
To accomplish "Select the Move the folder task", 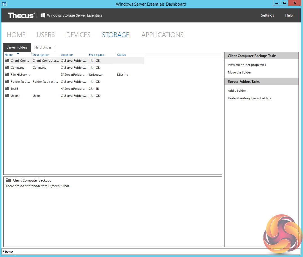I will point(239,72).
